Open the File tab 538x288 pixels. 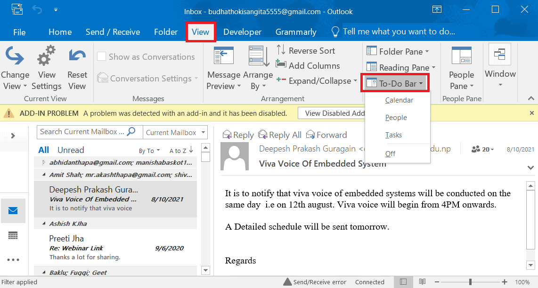point(19,32)
